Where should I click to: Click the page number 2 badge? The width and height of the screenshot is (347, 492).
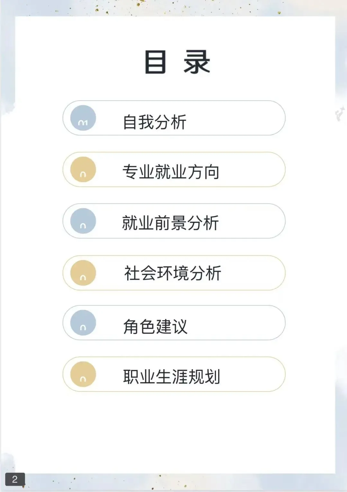tap(15, 479)
